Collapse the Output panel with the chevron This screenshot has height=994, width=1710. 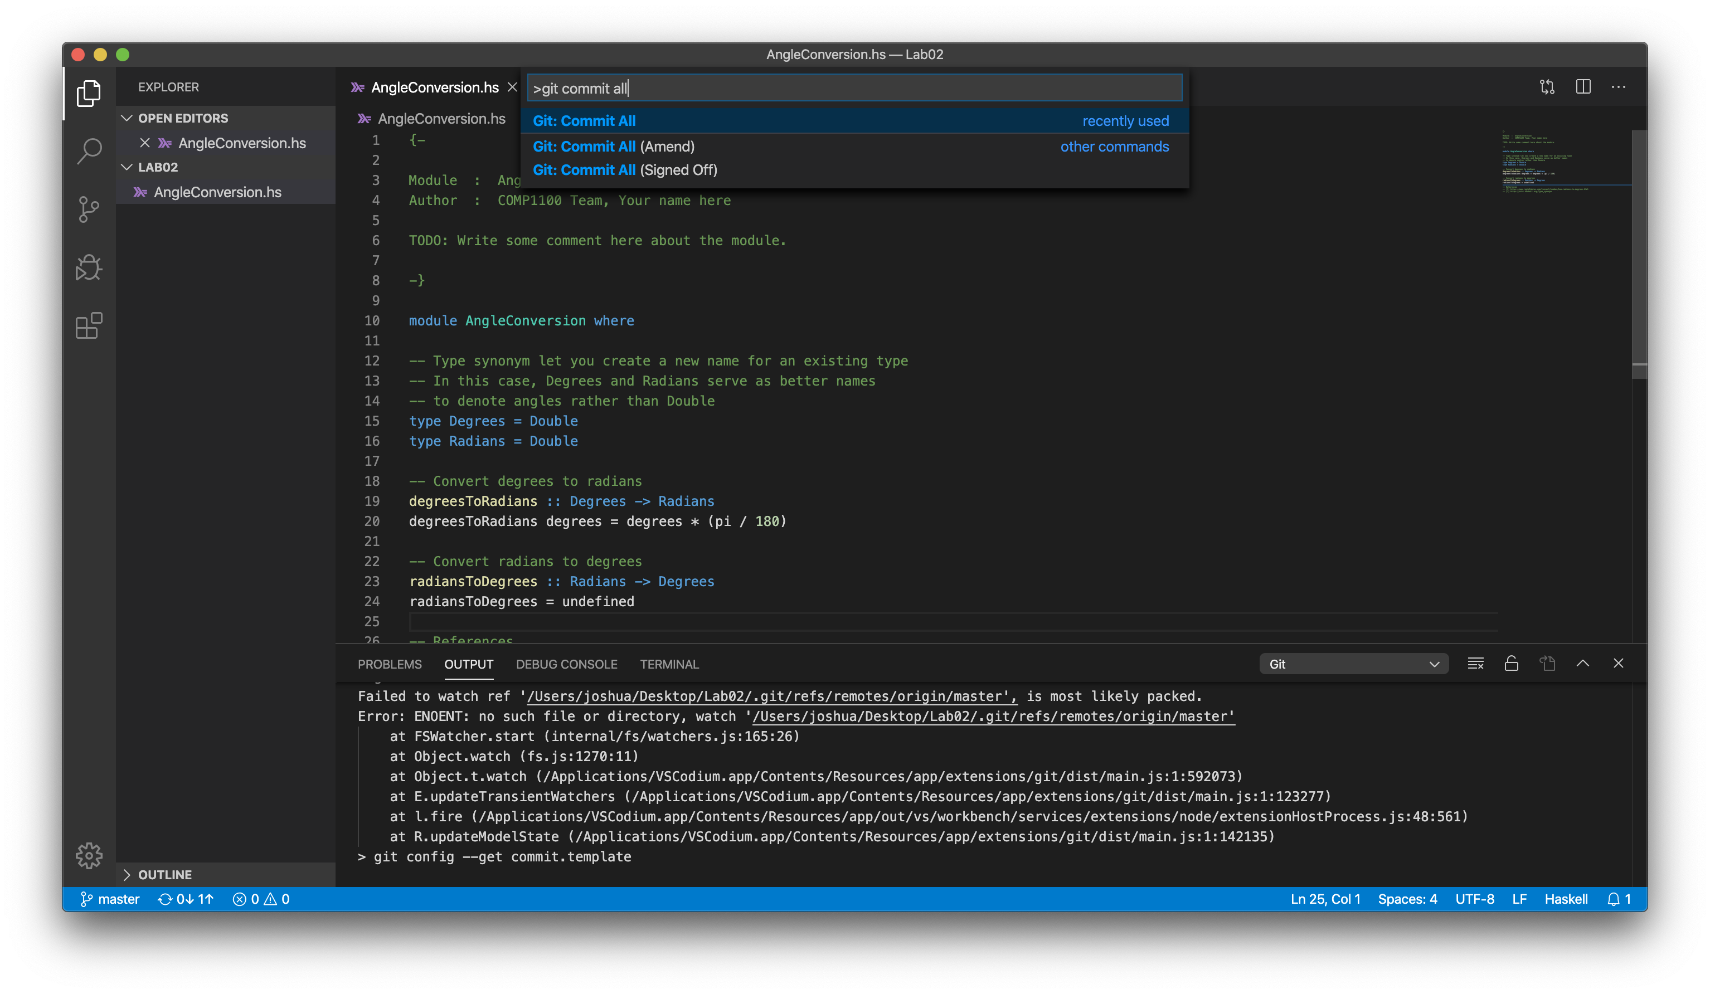(1583, 664)
